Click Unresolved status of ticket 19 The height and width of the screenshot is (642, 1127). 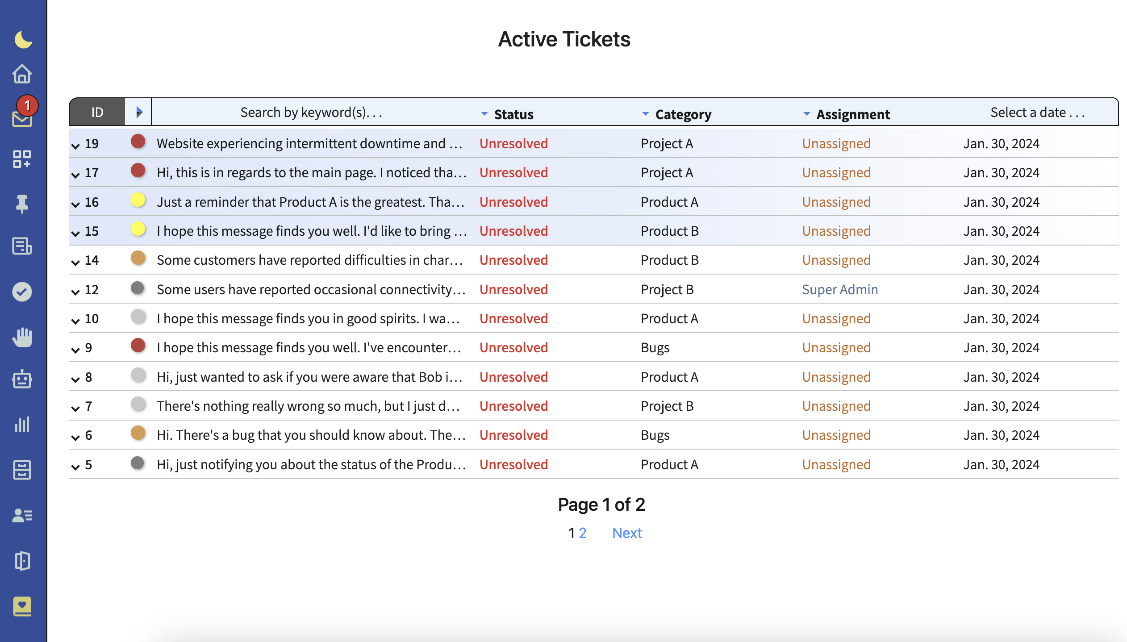[x=513, y=143]
